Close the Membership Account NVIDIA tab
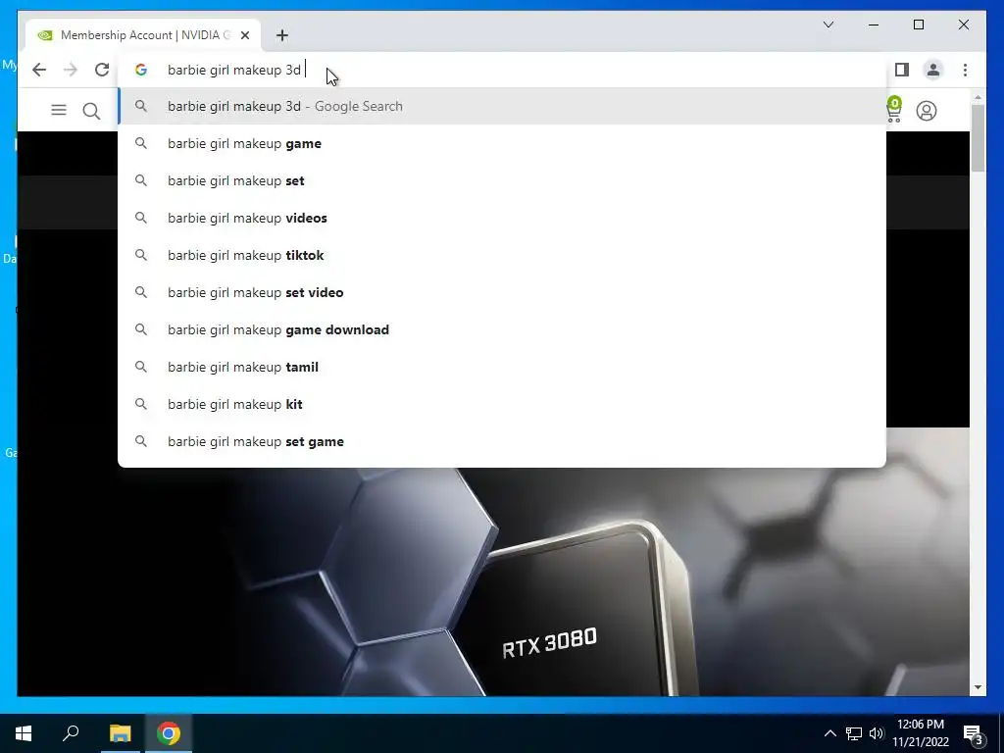The width and height of the screenshot is (1004, 753). [245, 35]
